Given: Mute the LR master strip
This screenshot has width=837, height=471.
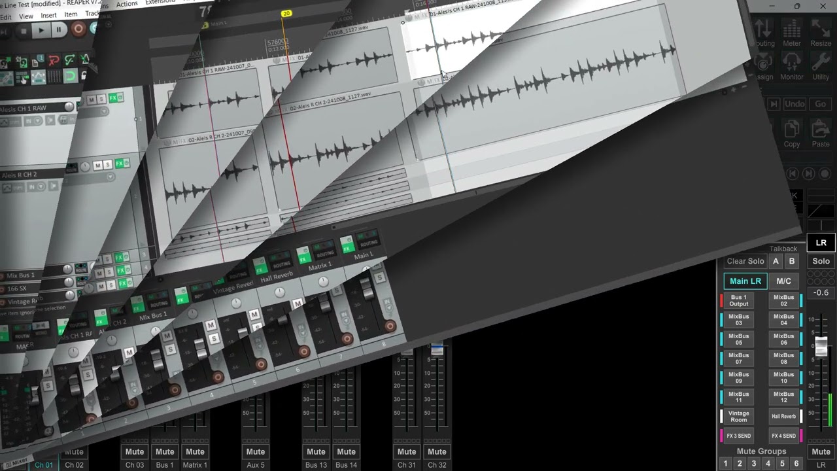Looking at the screenshot, I should (x=821, y=451).
